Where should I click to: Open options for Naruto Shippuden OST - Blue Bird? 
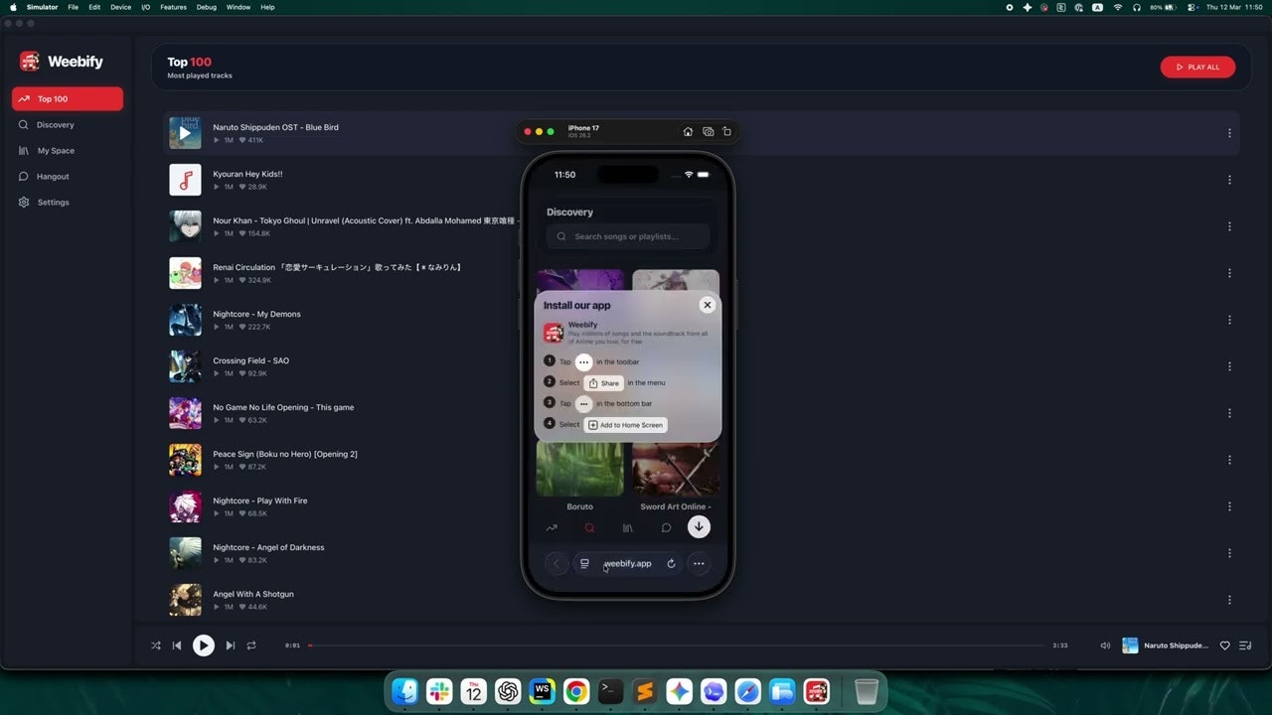coord(1229,133)
